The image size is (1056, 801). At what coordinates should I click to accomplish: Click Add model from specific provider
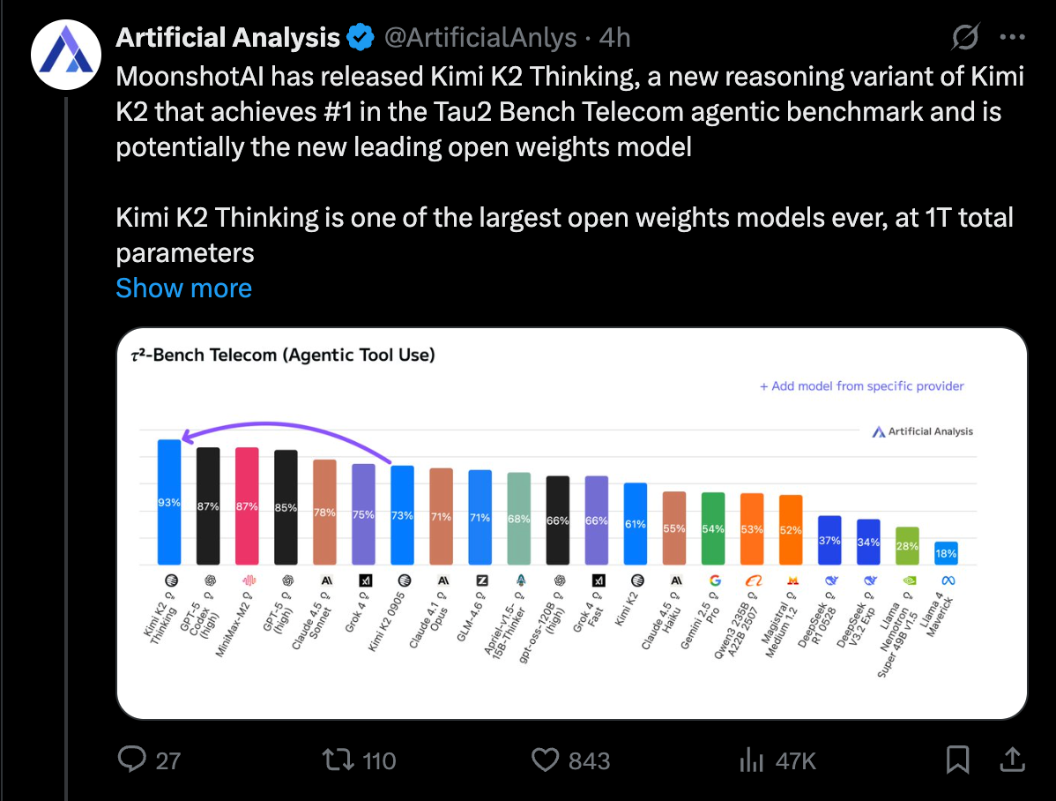pyautogui.click(x=861, y=386)
